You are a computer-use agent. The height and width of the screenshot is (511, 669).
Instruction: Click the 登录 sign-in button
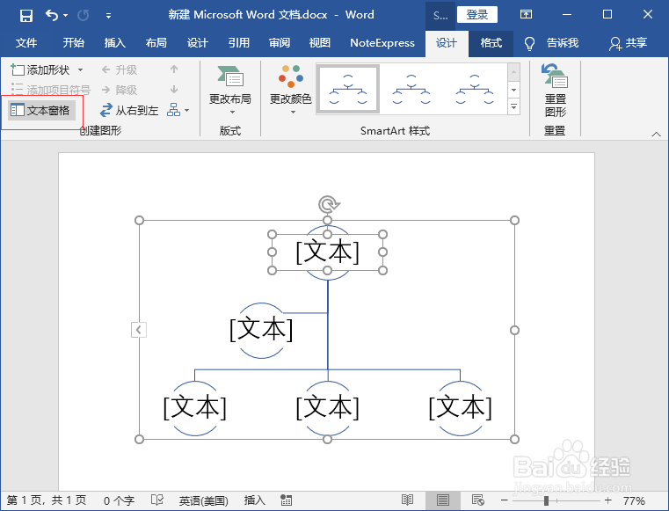477,15
